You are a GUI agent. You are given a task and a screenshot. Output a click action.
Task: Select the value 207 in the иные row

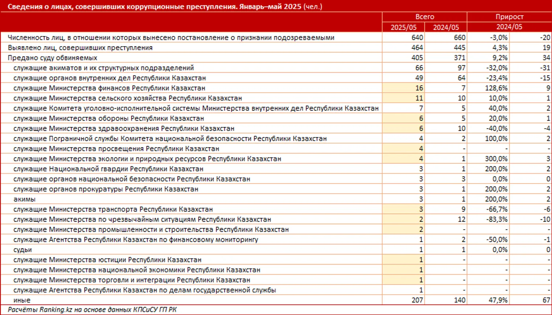coord(417,300)
